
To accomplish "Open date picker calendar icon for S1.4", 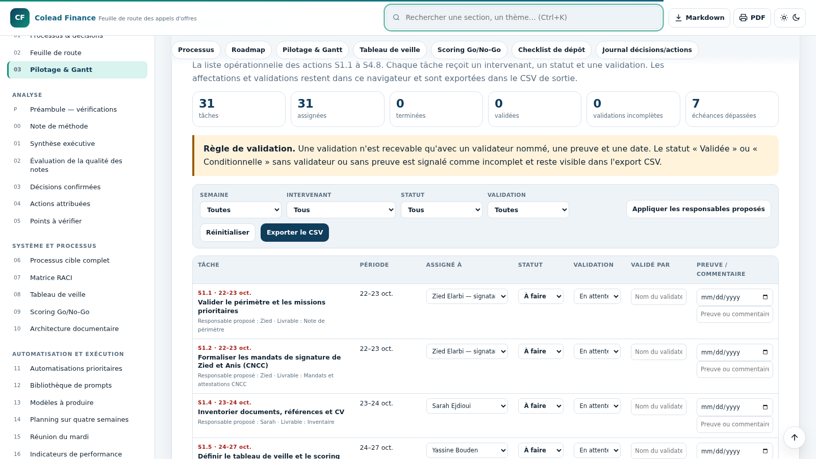I will tap(765, 406).
